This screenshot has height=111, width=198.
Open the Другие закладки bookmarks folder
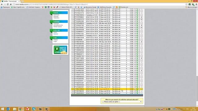coord(191,7)
